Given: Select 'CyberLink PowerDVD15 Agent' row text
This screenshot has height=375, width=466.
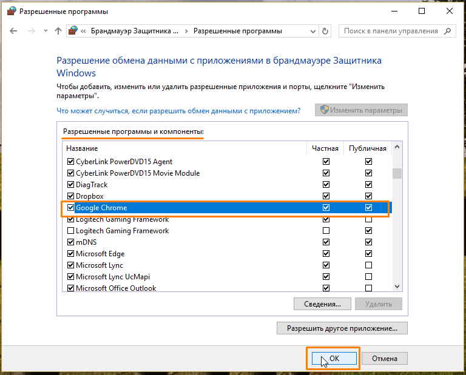Looking at the screenshot, I should (x=124, y=162).
